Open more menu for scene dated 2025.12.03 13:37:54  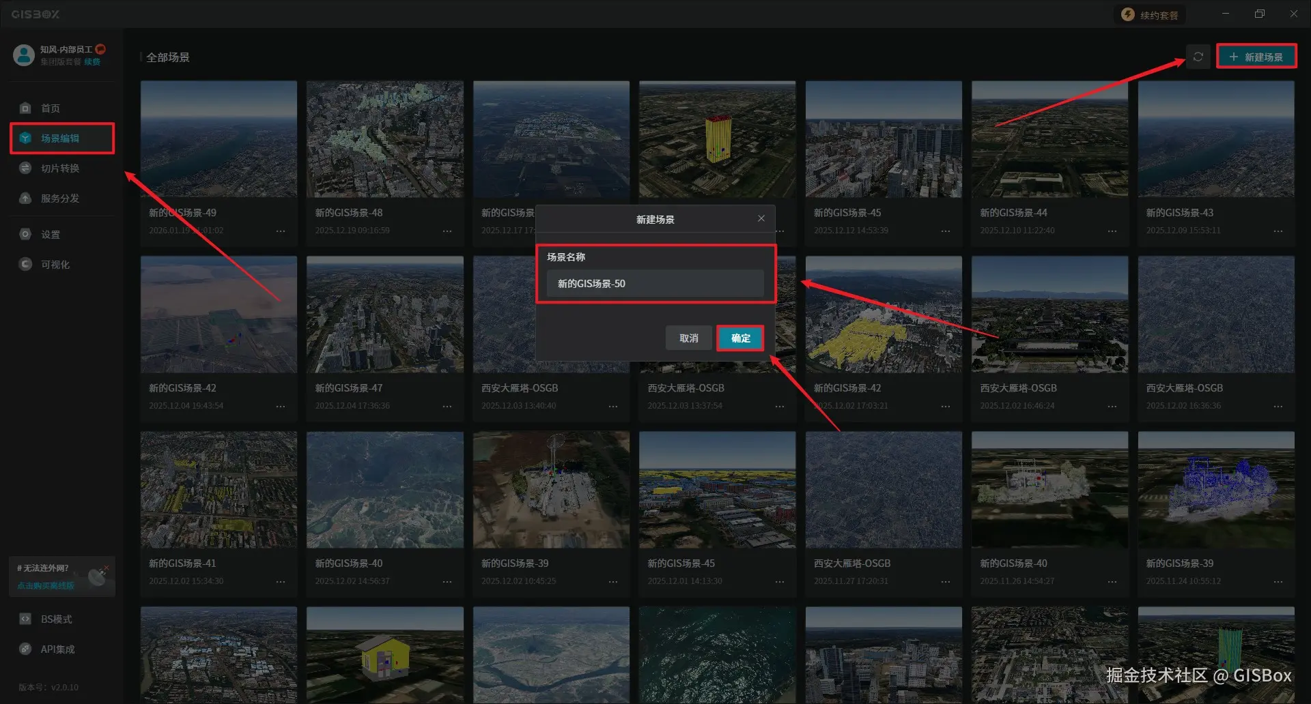pos(780,407)
